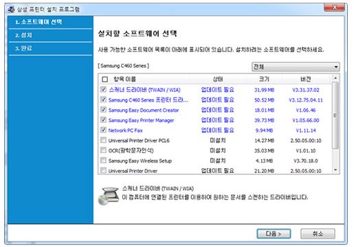Toggle the select-all checkbox beside 항목 이름
Viewport: 354px width, 247px height.
tap(104, 79)
